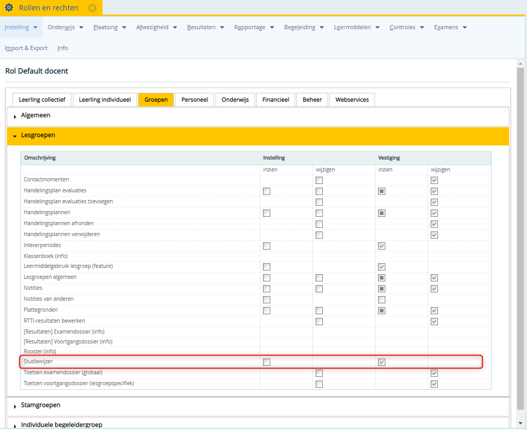The width and height of the screenshot is (527, 430).
Task: Switch to the Webservices tab
Action: tap(352, 100)
